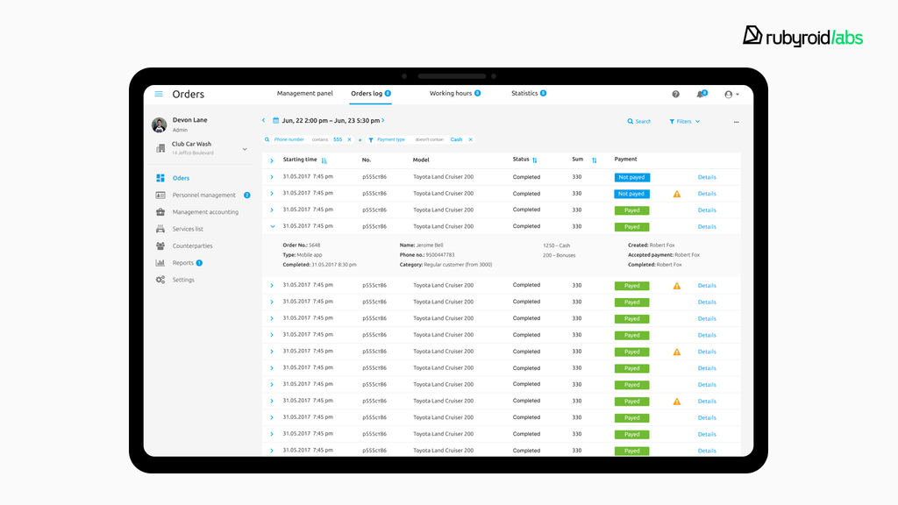Click the Oders dashboard icon in sidebar

pyautogui.click(x=160, y=178)
